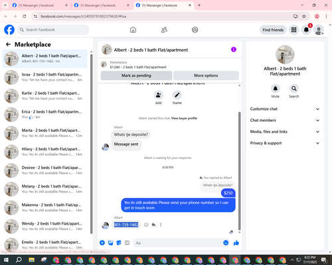Click More options button

coord(206,76)
